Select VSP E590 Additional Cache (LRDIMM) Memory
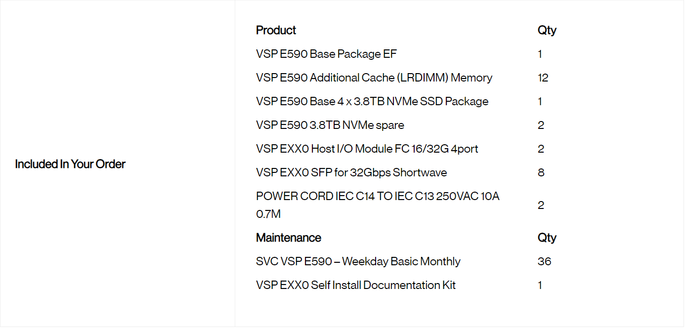This screenshot has width=685, height=328. click(374, 78)
